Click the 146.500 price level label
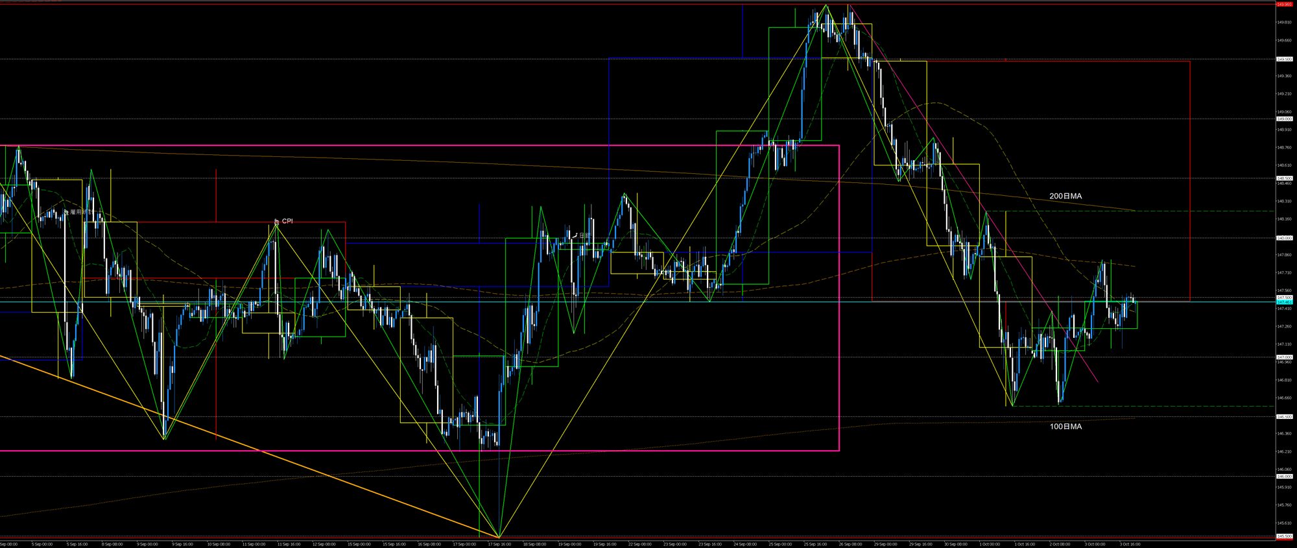This screenshot has height=548, width=1297. [1283, 417]
